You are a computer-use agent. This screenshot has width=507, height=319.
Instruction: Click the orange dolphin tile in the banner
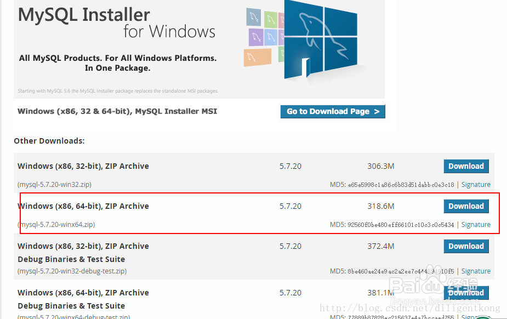click(258, 57)
